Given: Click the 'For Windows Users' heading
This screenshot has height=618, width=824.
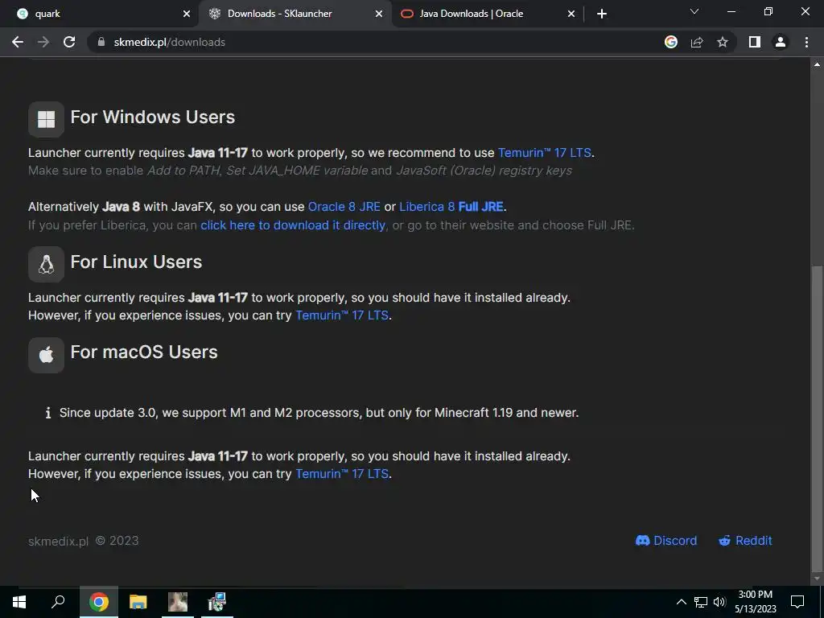Looking at the screenshot, I should [x=152, y=117].
